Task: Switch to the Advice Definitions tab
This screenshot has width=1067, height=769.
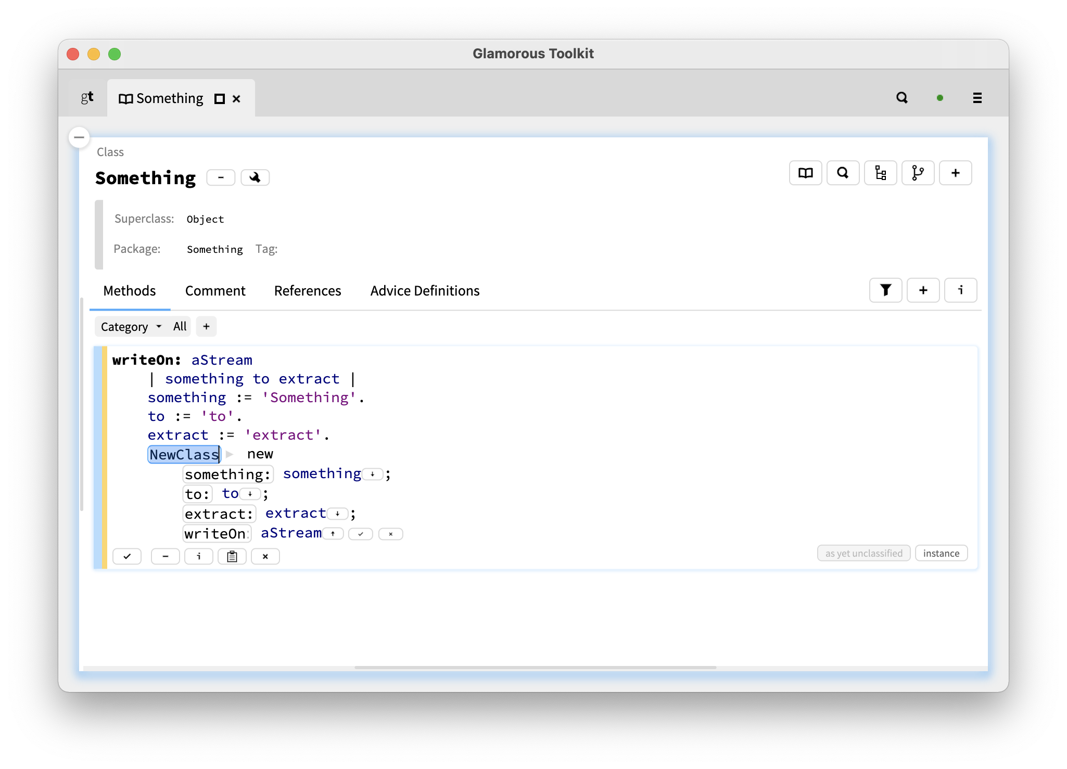Action: [425, 291]
